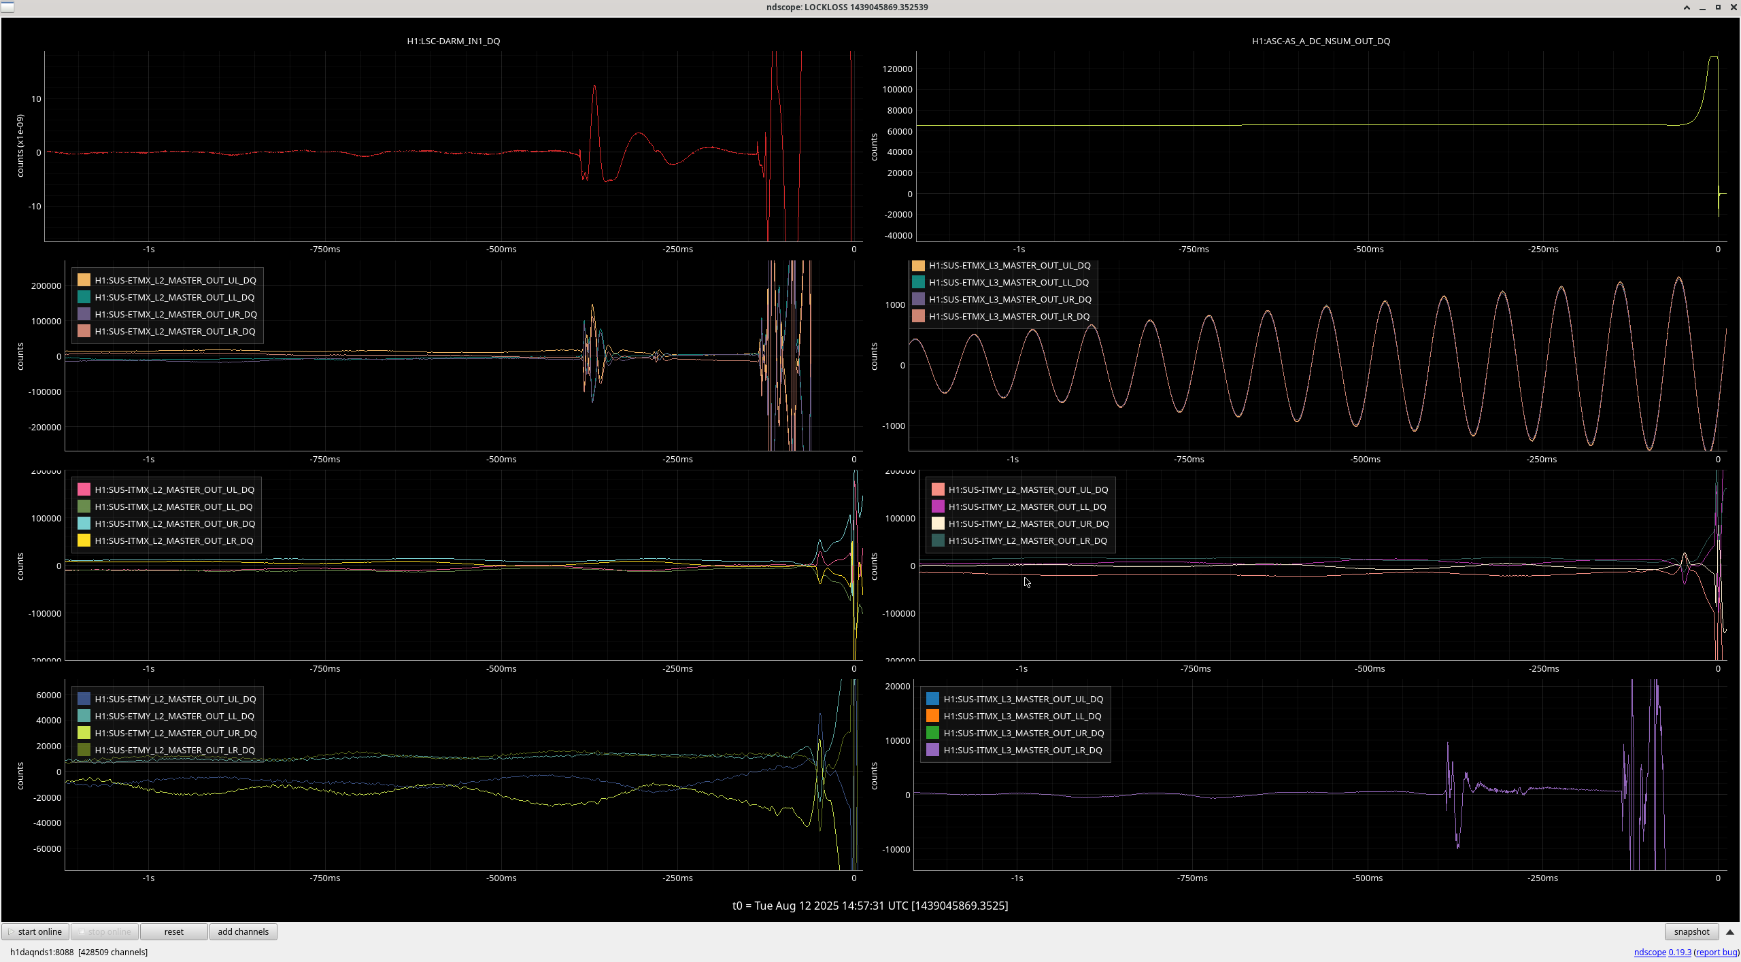Click ETMX_L3_MASTER_OUT_LL_DQ legend swatch
The image size is (1741, 962).
[x=918, y=282]
